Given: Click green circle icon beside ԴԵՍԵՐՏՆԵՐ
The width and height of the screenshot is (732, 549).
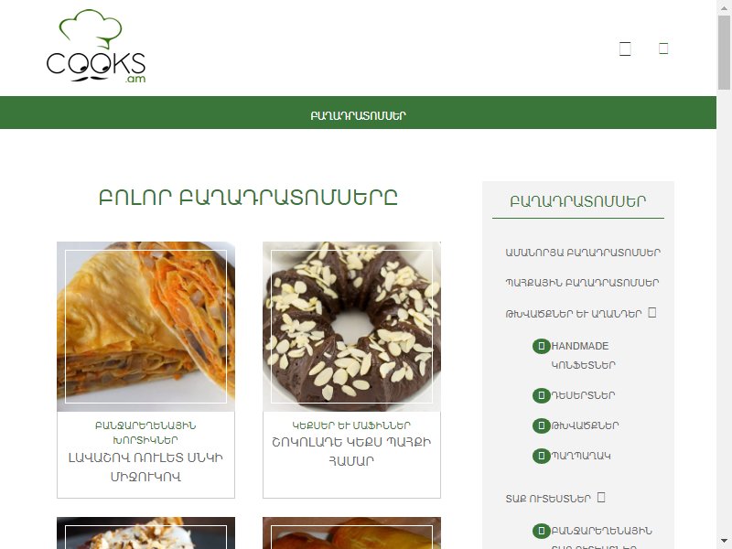Looking at the screenshot, I should 541,395.
